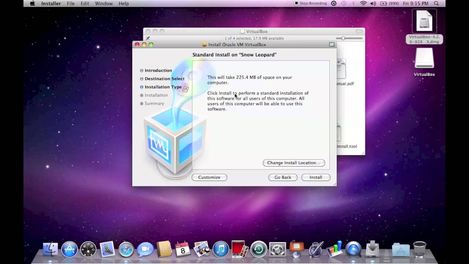Viewport: 469px width, 264px height.
Task: Click the greyed Summary step
Action: (x=152, y=103)
